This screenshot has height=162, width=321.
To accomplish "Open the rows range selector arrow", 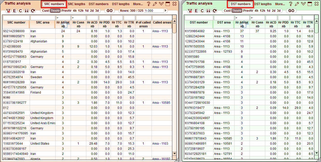I will click(166, 10).
